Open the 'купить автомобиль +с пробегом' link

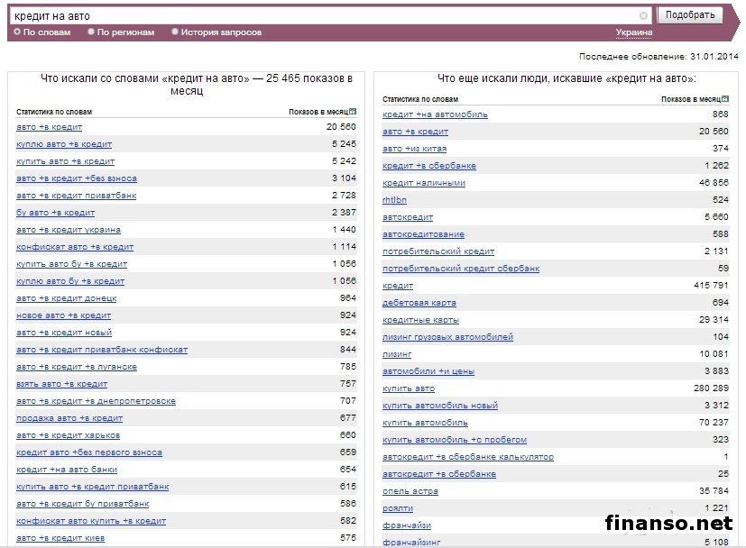click(455, 440)
